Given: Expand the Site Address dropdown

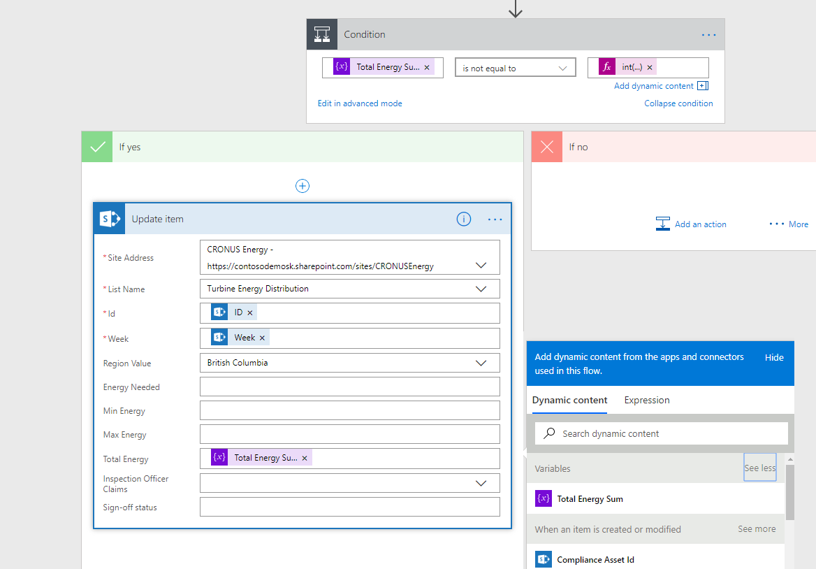Looking at the screenshot, I should pos(481,266).
